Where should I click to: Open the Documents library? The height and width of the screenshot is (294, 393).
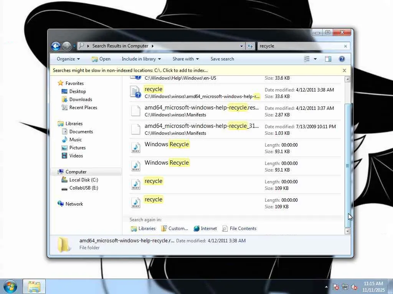click(x=81, y=132)
